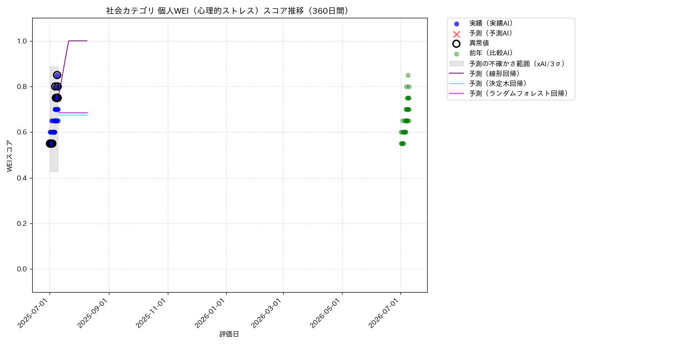Click the red X beside 予測(予測AI)
Viewport: 693px width, 346px height.
pos(456,34)
